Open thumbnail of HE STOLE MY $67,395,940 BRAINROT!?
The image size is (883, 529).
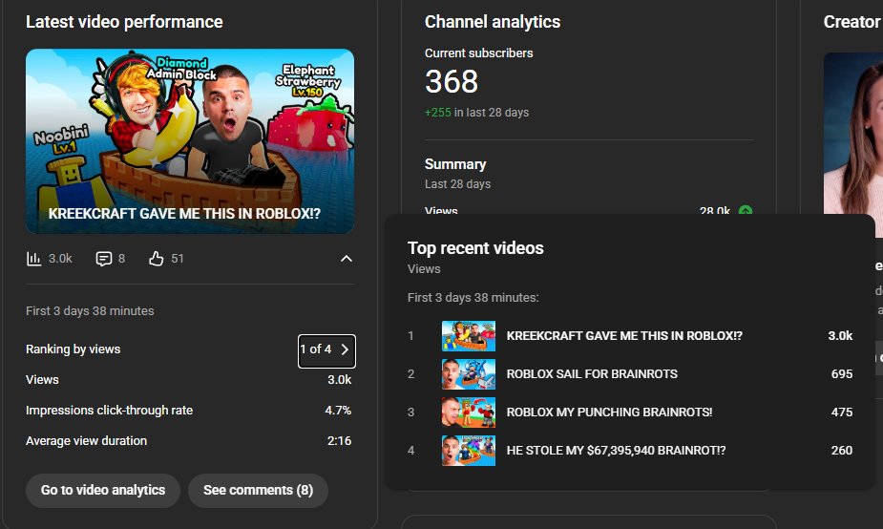tap(469, 451)
